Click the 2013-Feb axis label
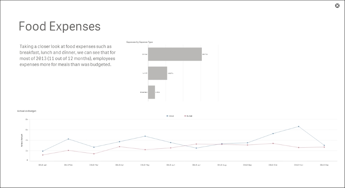This screenshot has width=345, height=188. [x=68, y=165]
